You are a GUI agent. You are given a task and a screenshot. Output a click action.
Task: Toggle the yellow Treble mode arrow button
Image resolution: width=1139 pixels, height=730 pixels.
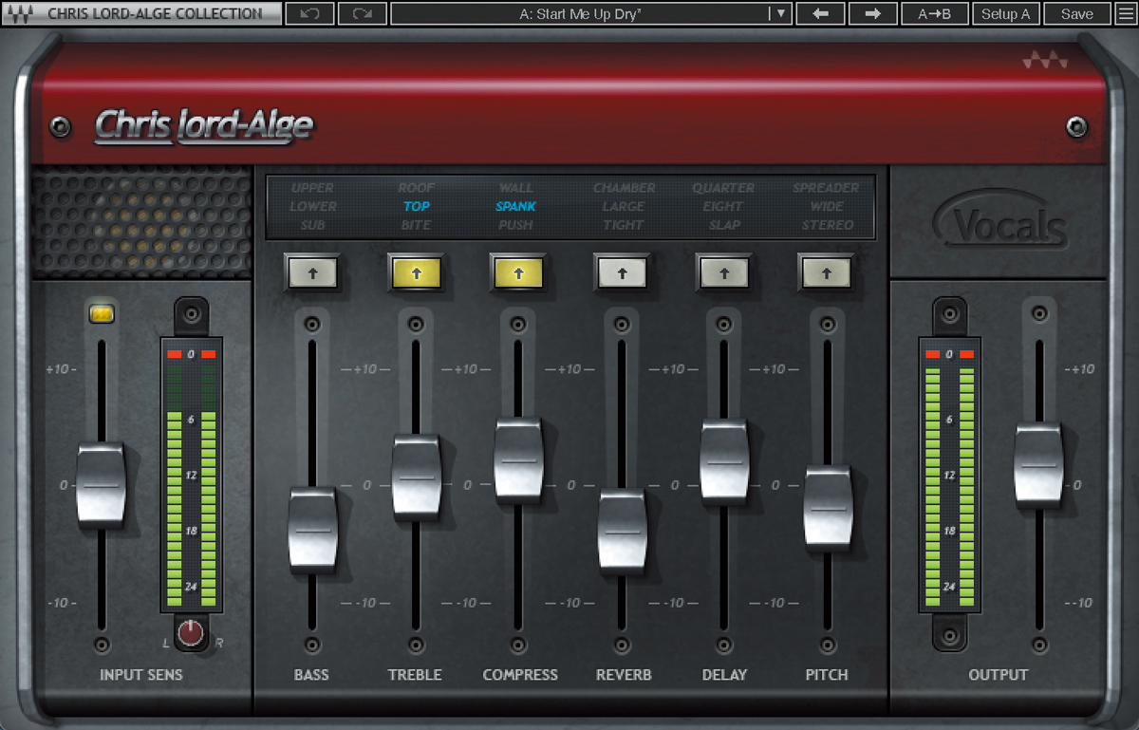(416, 273)
